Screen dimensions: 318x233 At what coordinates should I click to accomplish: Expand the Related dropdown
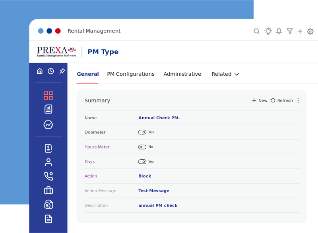(x=225, y=74)
